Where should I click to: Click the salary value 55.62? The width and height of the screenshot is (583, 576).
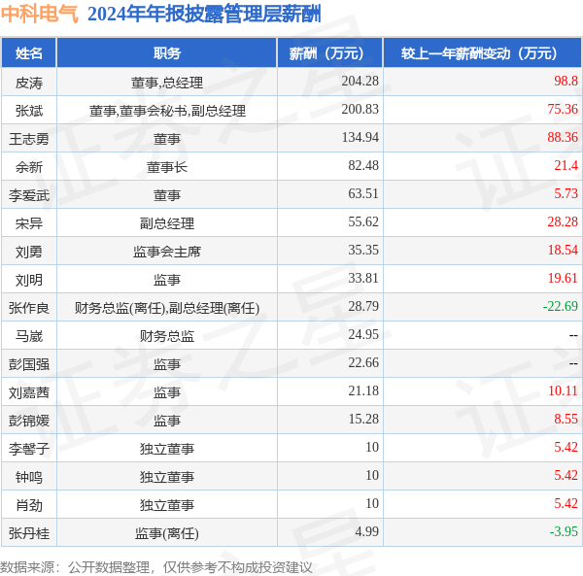click(363, 221)
